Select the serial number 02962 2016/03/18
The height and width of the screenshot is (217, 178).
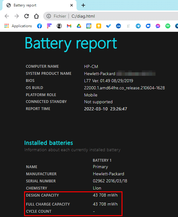[x=110, y=181]
